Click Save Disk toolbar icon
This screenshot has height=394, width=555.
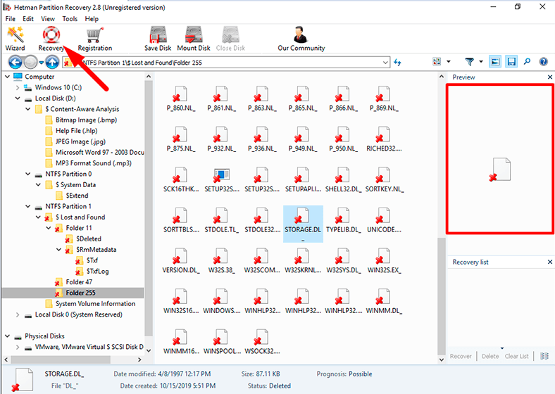click(158, 35)
